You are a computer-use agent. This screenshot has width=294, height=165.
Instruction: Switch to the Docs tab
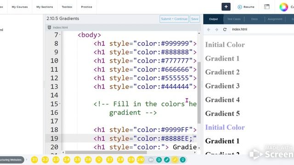254,19
